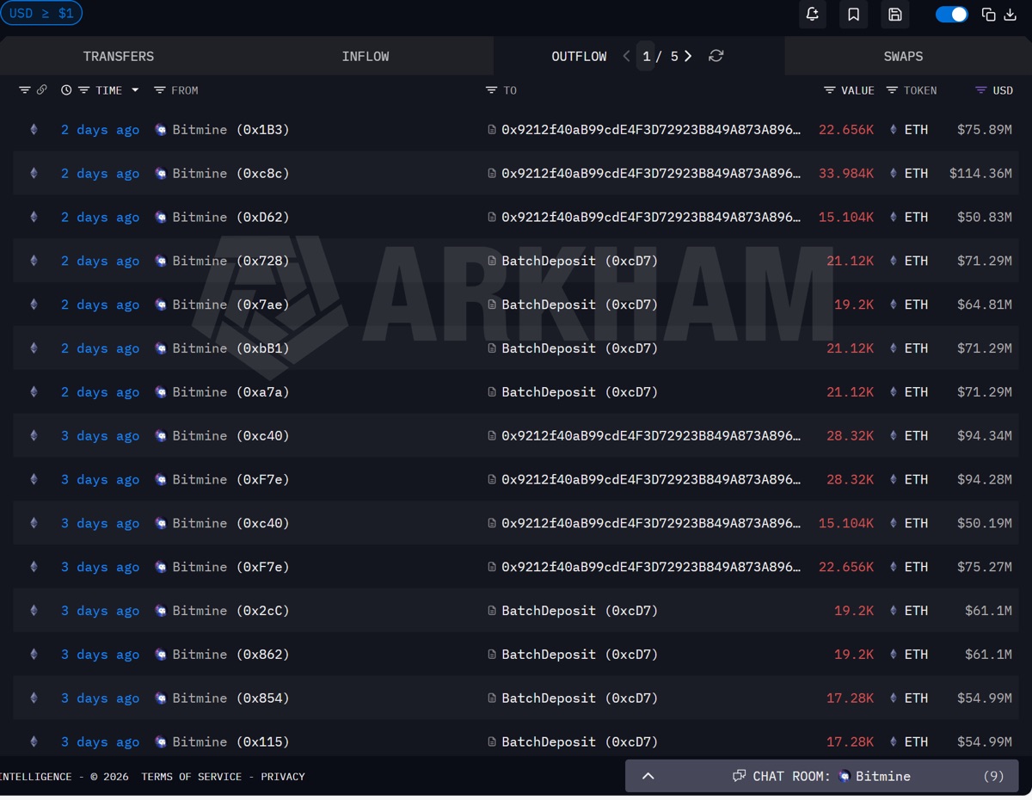
Task: Click the save floppy disk icon
Action: (x=894, y=15)
